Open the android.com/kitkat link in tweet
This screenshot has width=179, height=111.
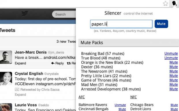59,57
